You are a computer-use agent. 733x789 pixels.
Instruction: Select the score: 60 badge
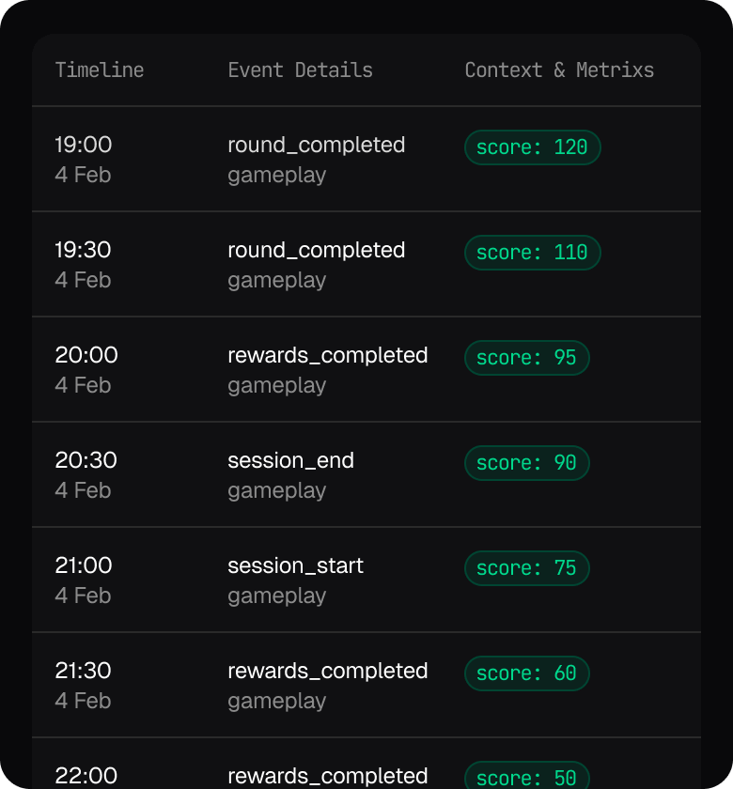[x=526, y=673]
